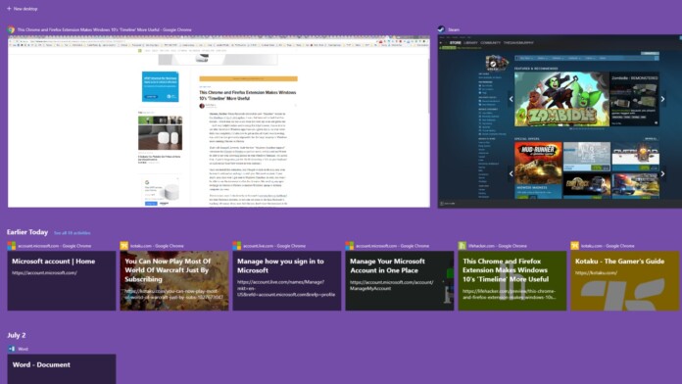Screen dimensions: 682x384
Task: Select the STORE tab in the Steam window
Action: [456, 43]
